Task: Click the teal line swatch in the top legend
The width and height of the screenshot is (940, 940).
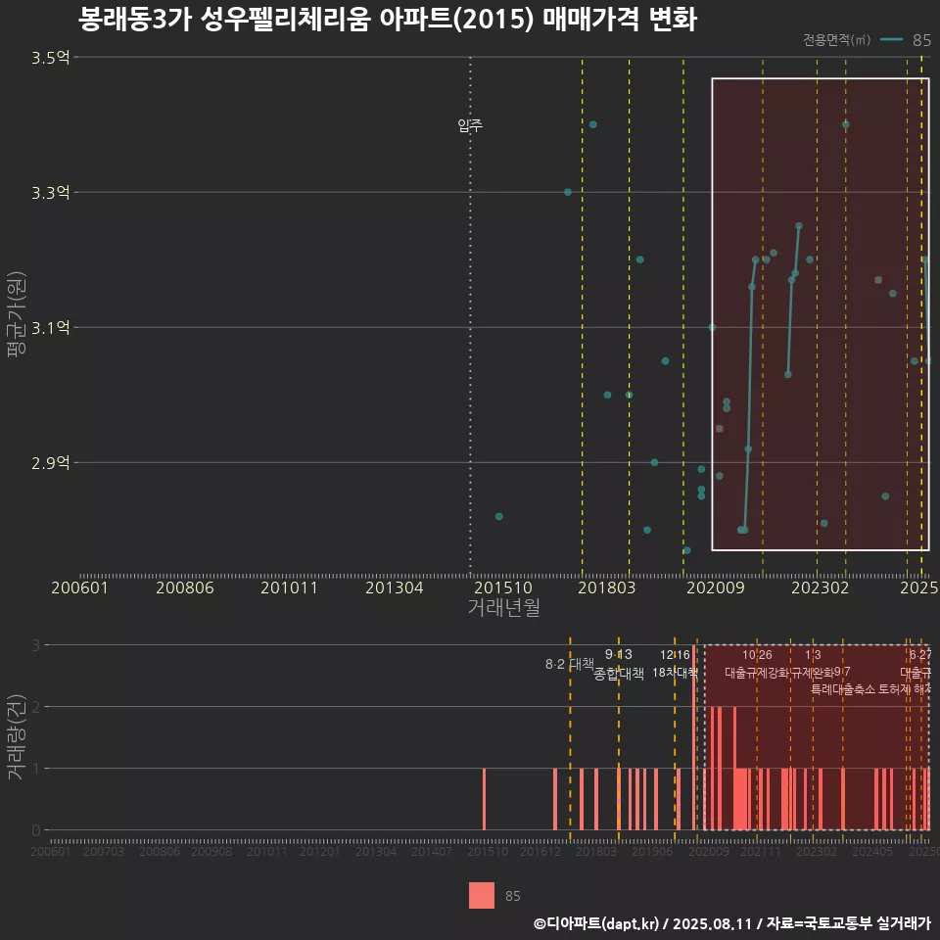Action: pyautogui.click(x=891, y=39)
